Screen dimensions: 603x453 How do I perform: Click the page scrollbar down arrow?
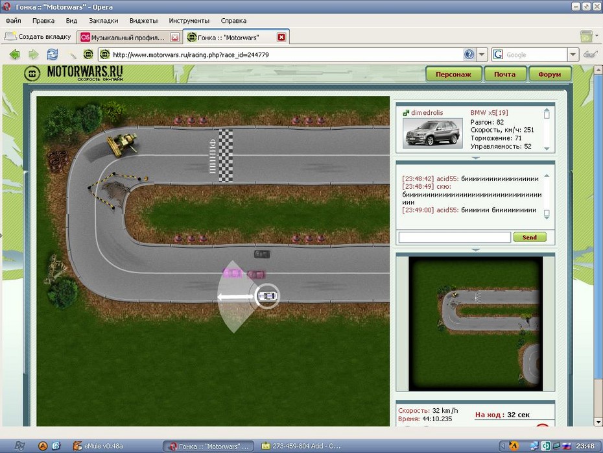598,422
